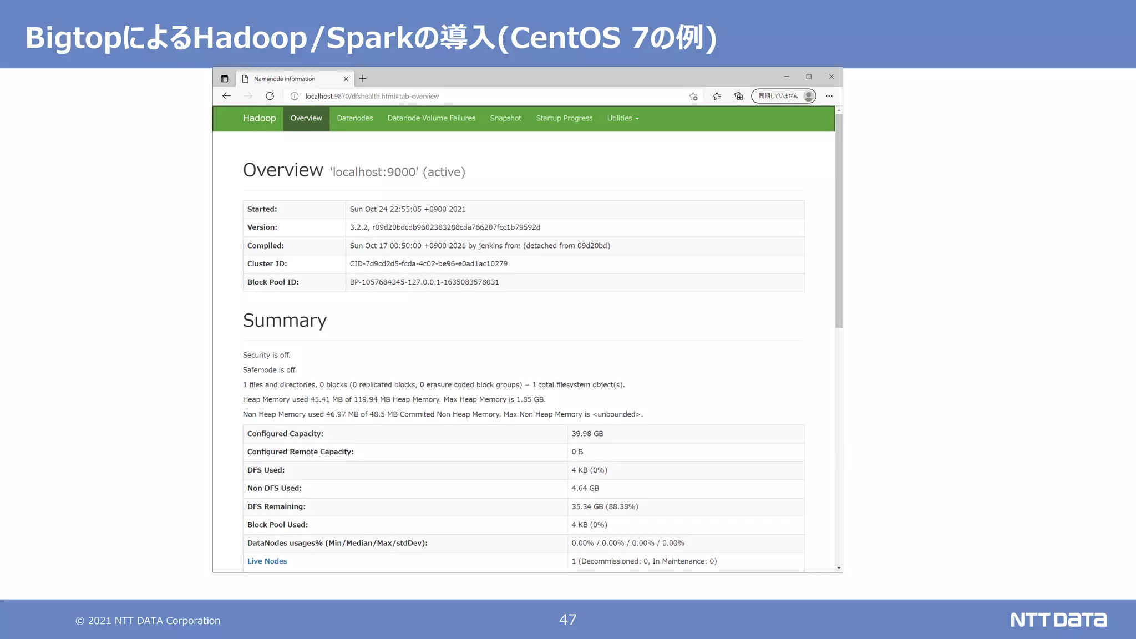Click the Block Pool ID value BP-1057684345
The width and height of the screenshot is (1136, 639).
click(x=424, y=282)
